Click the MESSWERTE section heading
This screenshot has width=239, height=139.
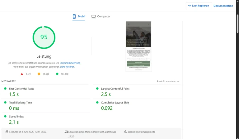(9, 81)
